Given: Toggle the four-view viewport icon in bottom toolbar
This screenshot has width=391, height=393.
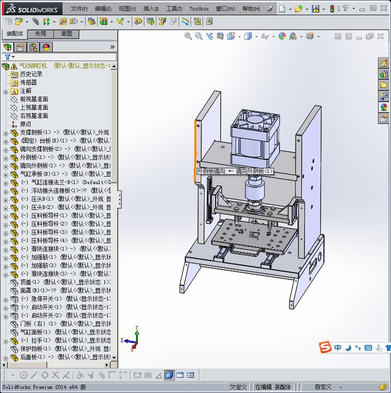Looking at the screenshot, I should 191,375.
